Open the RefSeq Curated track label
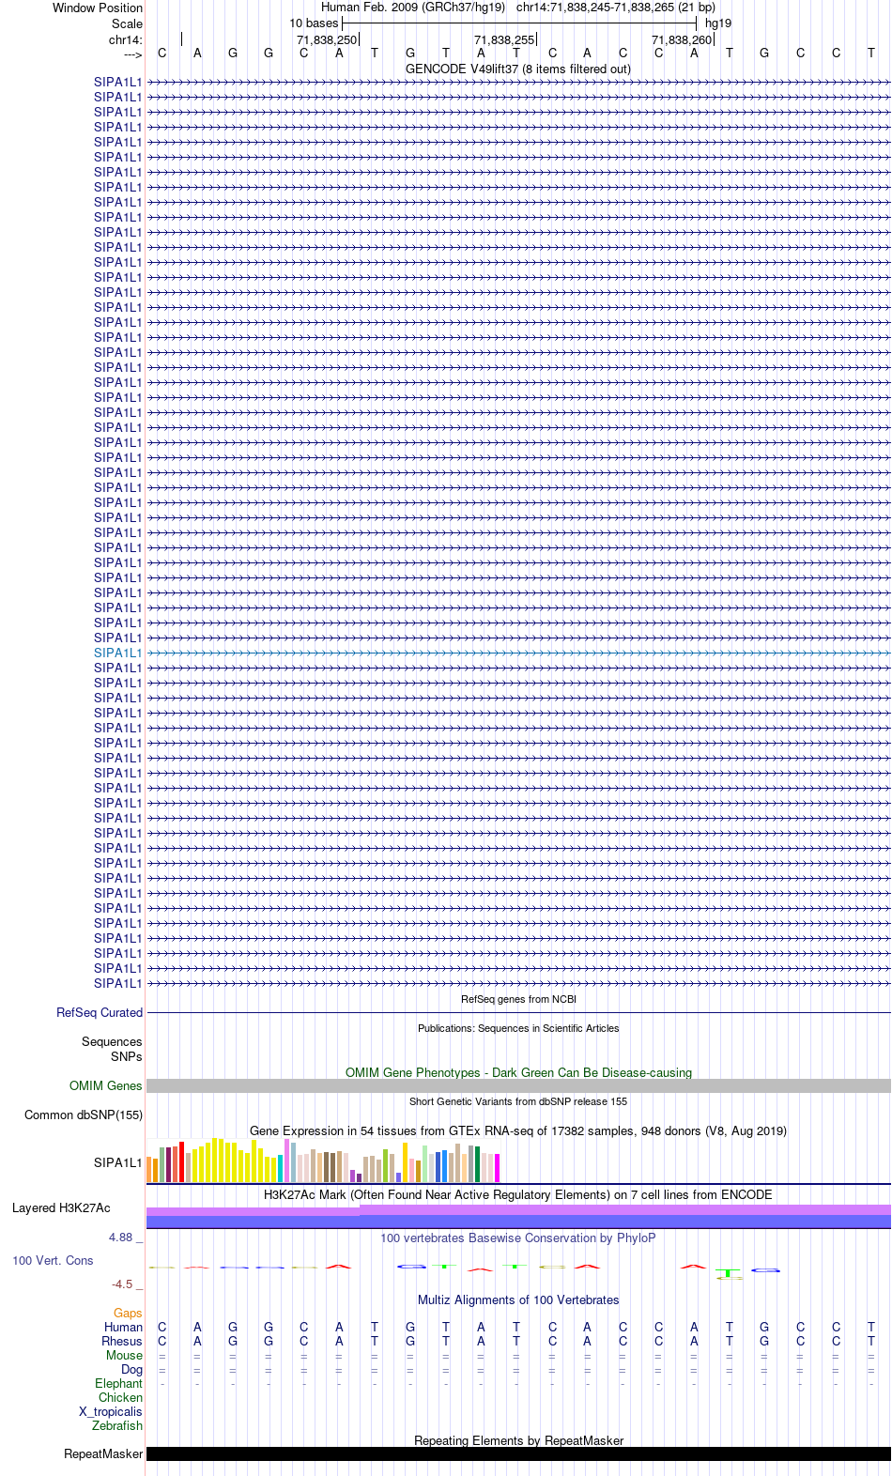The height and width of the screenshot is (1476, 892). 100,1012
